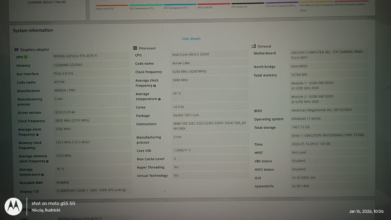Click the 2835 MHz (2310 MHz) clock value
Viewport: 391px width, 220px height.
72,121
